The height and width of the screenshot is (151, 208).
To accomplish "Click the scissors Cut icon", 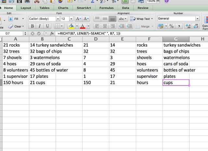I will 37,1.
